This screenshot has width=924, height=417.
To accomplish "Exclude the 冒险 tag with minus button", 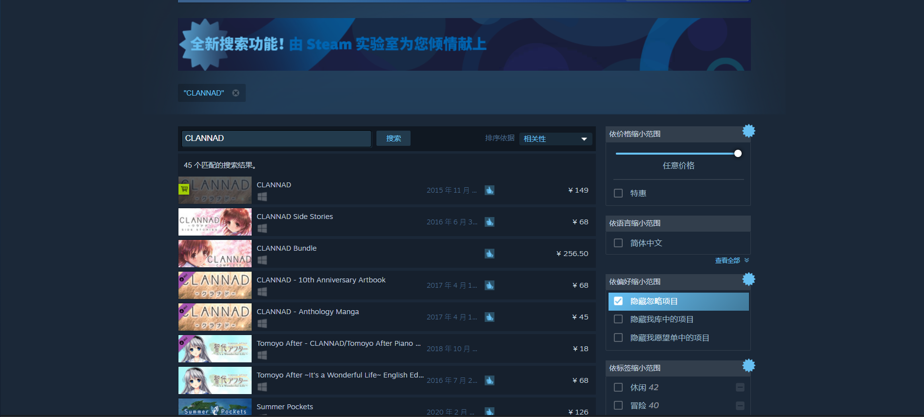I will pyautogui.click(x=740, y=405).
